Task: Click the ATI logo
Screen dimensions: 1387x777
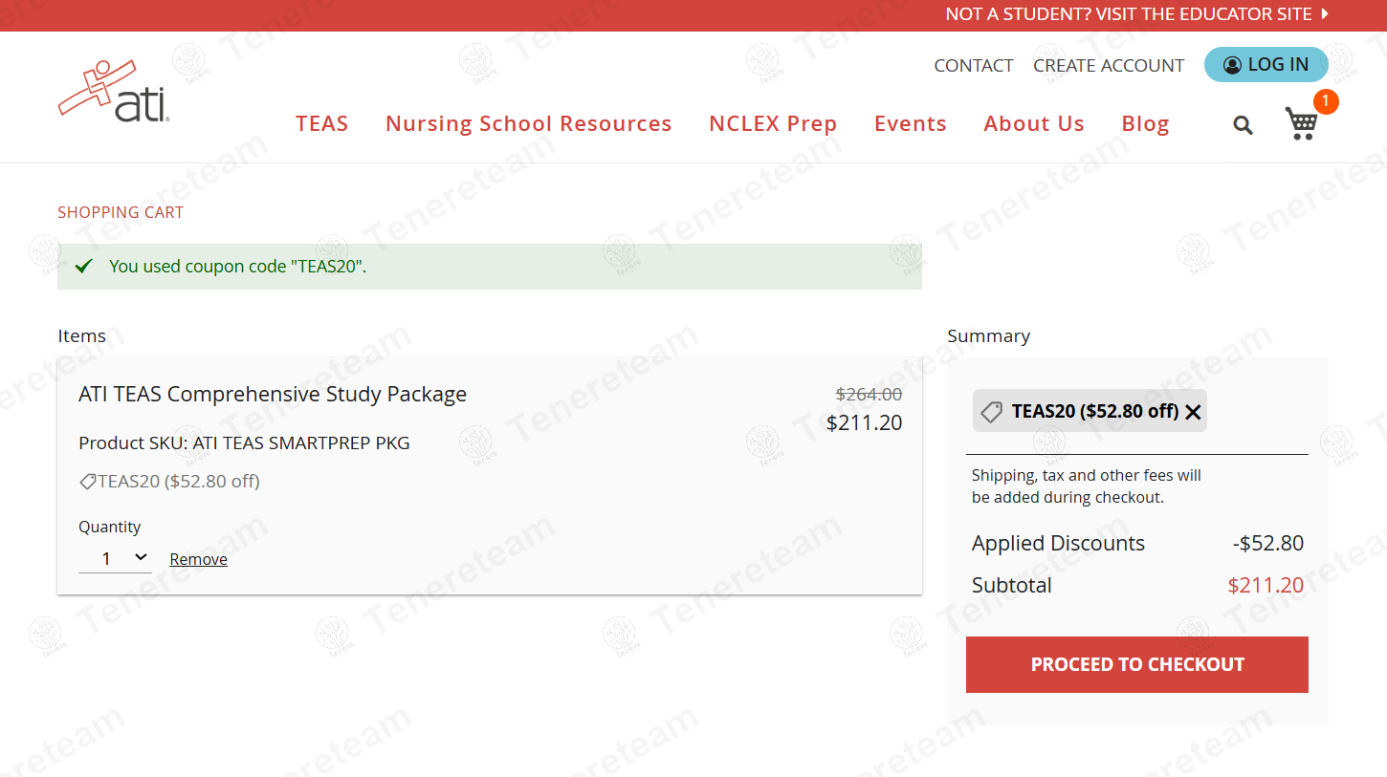Action: coord(114,92)
